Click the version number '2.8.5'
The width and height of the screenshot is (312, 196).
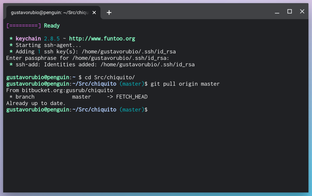52,39
